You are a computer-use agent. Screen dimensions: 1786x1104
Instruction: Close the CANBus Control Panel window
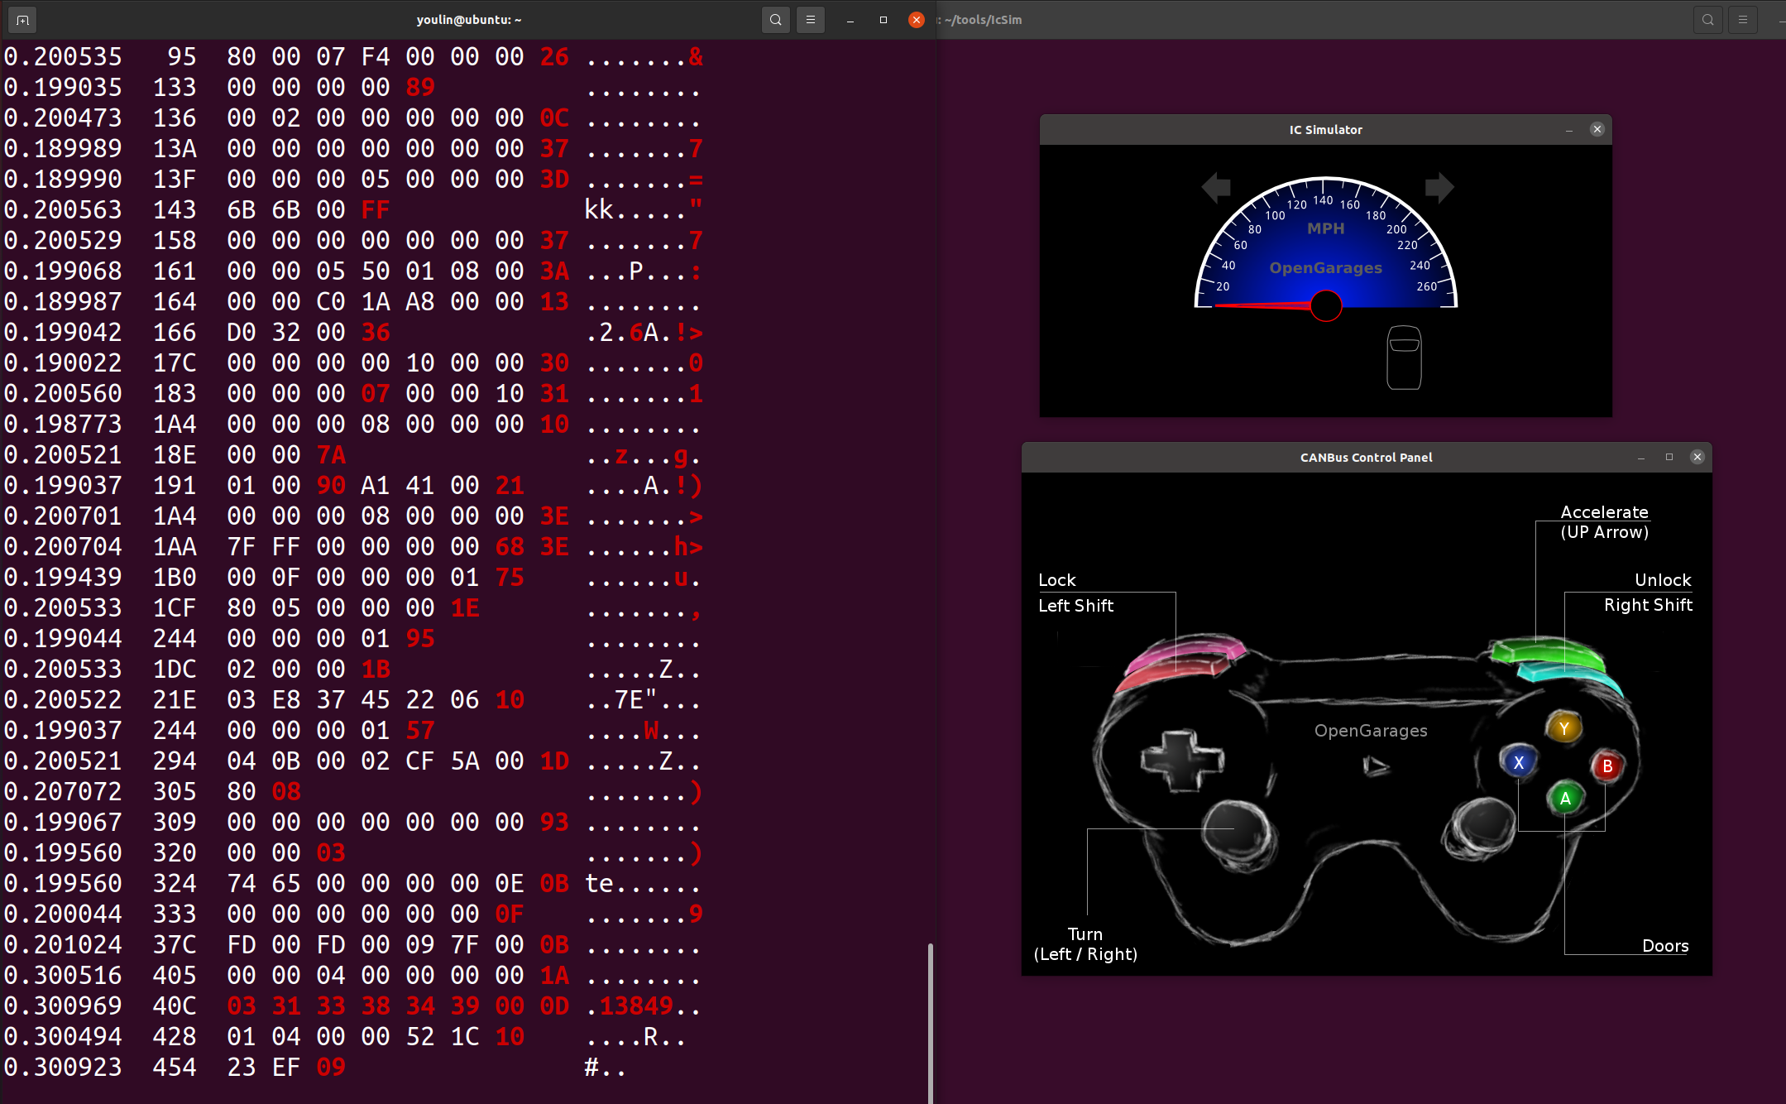1697,457
